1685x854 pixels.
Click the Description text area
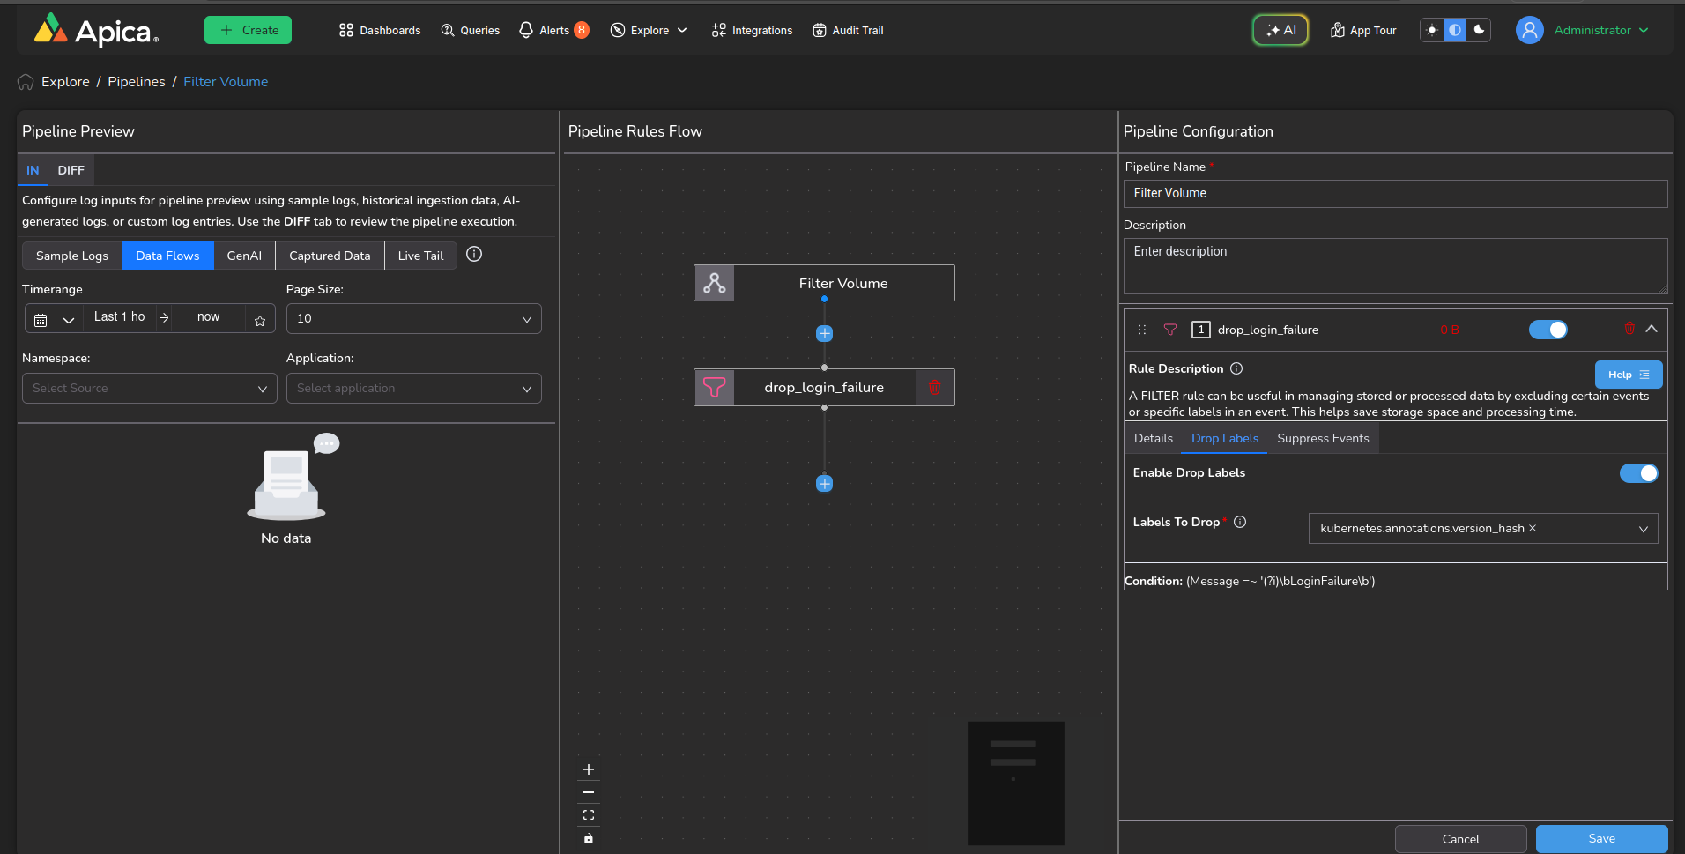[x=1394, y=265]
